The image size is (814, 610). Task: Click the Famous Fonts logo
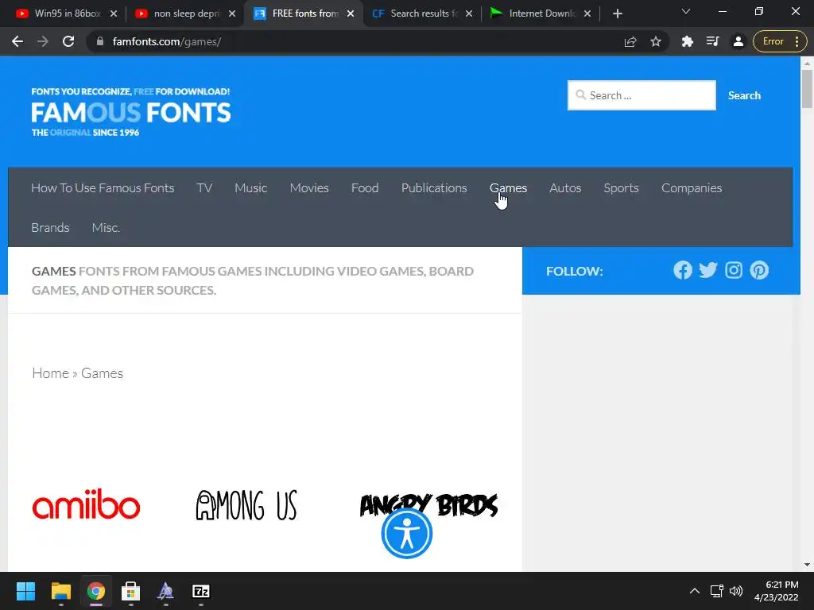click(131, 111)
